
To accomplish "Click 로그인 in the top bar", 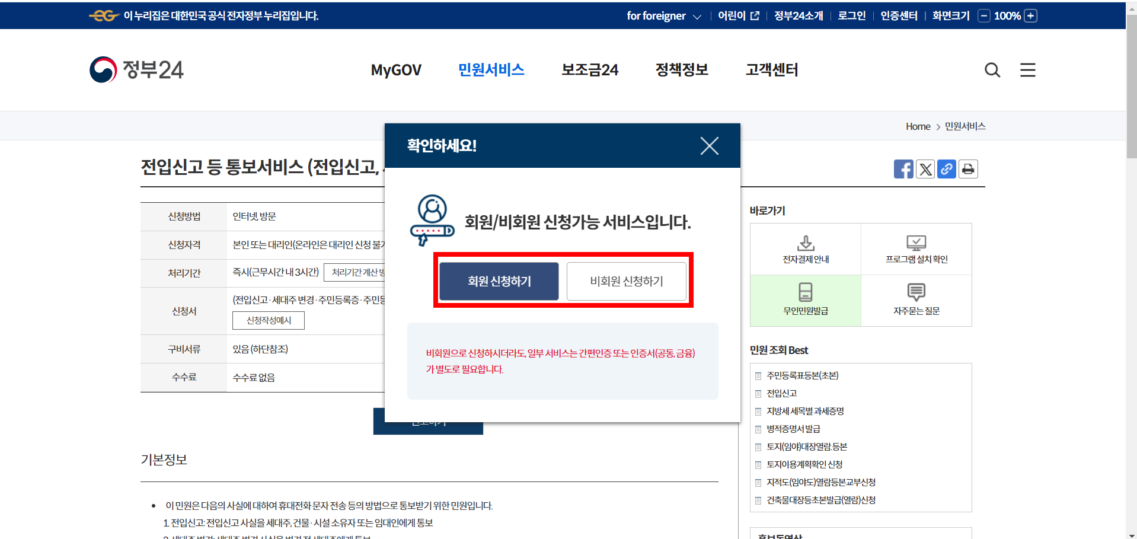I will pyautogui.click(x=851, y=16).
